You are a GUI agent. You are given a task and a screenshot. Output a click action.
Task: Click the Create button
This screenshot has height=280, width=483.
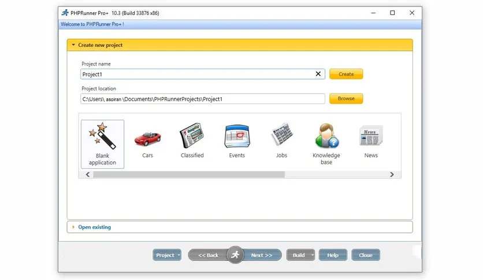point(346,74)
